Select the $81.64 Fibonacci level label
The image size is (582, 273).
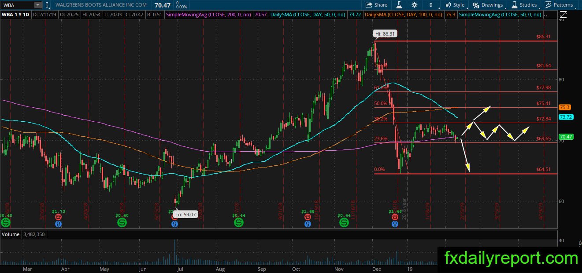[x=543, y=66]
